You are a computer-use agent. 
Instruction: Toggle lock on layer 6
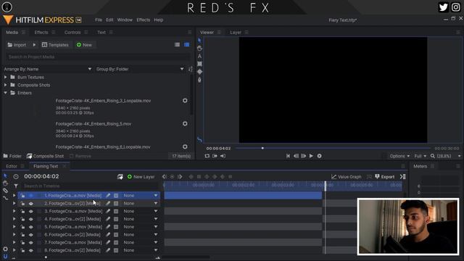pyautogui.click(x=22, y=235)
